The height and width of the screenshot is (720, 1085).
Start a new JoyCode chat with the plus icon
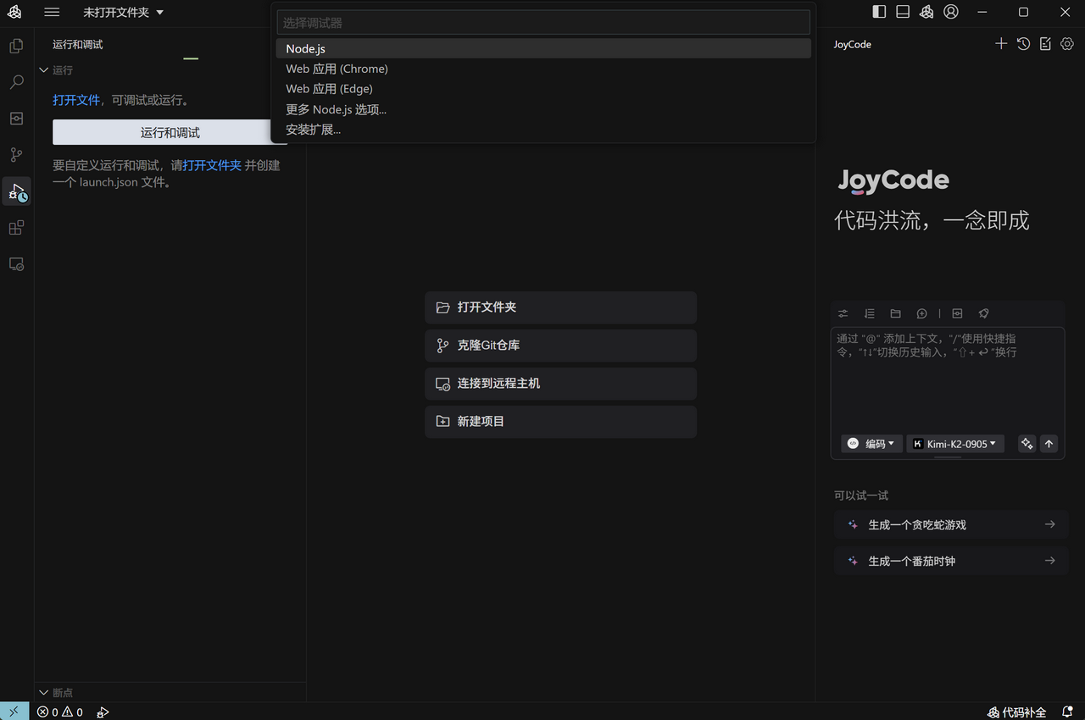(1001, 43)
